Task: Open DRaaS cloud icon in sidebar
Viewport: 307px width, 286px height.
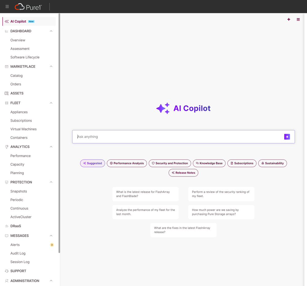Action: (7, 226)
